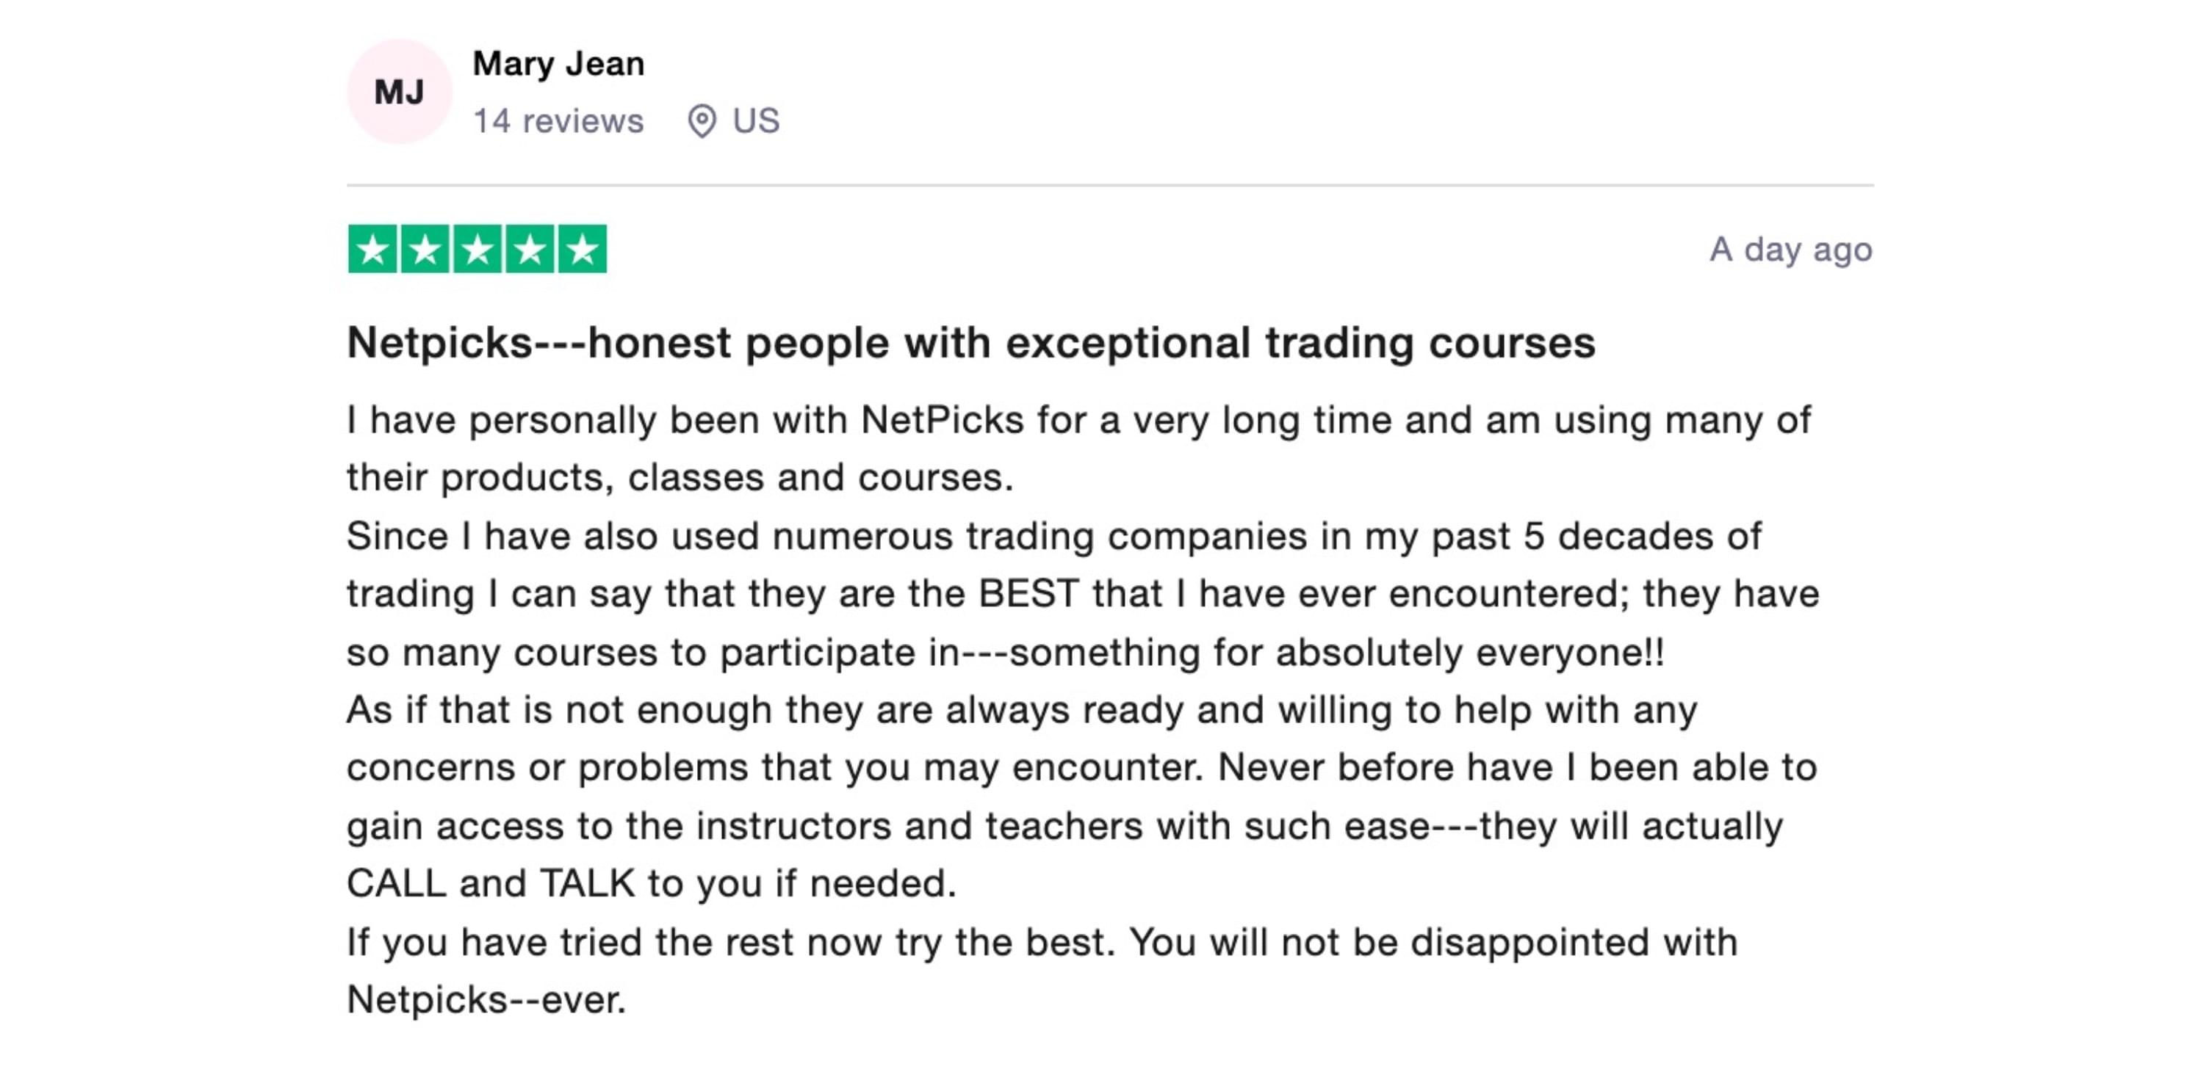Screen dimensions: 2198x1069
Task: Click the line 'If you have tried'
Action: pyautogui.click(x=1042, y=943)
